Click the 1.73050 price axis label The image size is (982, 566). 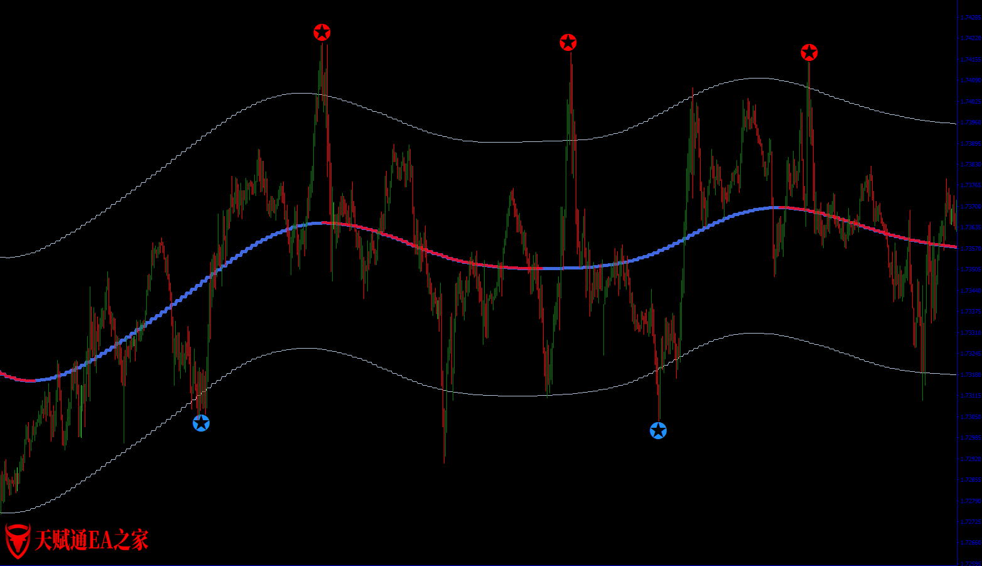(x=970, y=417)
